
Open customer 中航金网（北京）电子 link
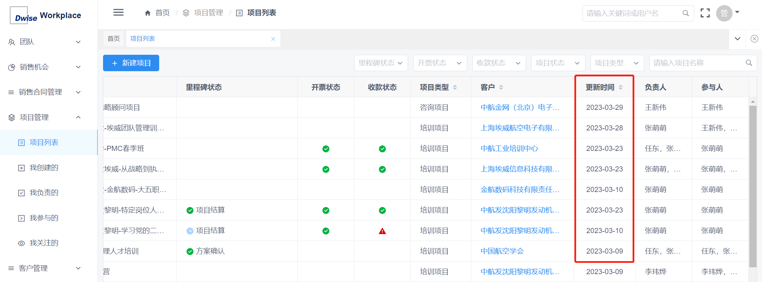click(x=520, y=107)
